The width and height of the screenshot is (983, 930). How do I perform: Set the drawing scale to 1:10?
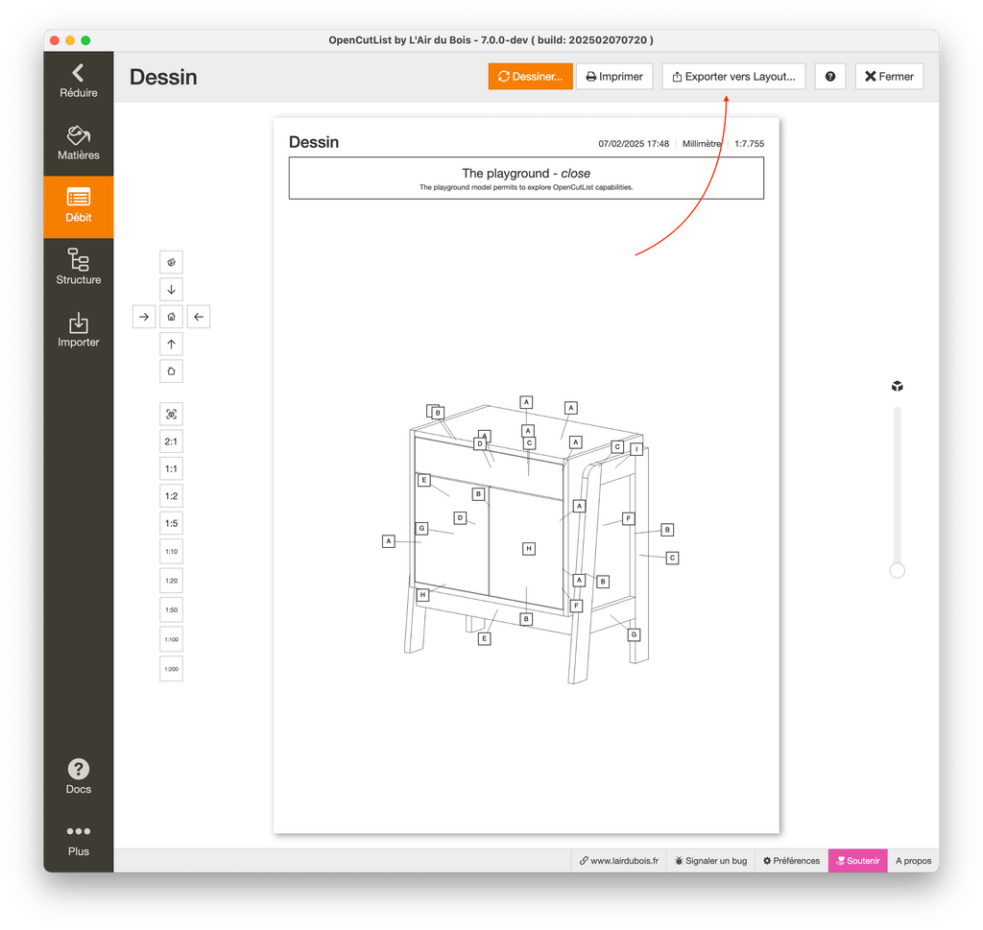pyautogui.click(x=171, y=552)
